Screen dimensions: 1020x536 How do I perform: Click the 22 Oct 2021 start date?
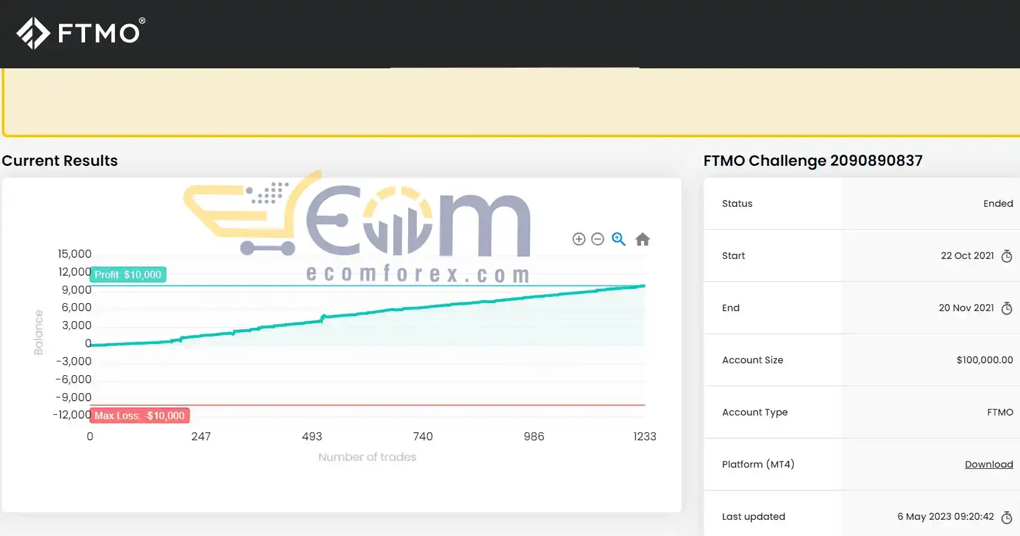pos(967,256)
